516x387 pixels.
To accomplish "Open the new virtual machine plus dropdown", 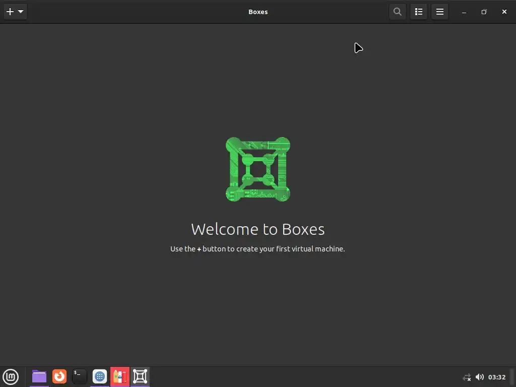I will (x=15, y=12).
